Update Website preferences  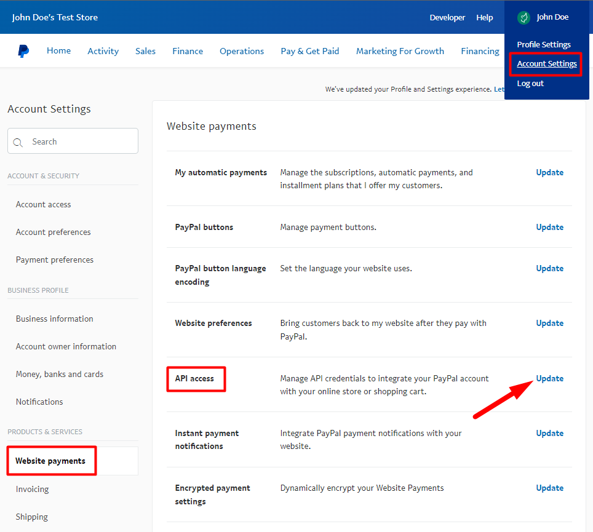click(549, 324)
